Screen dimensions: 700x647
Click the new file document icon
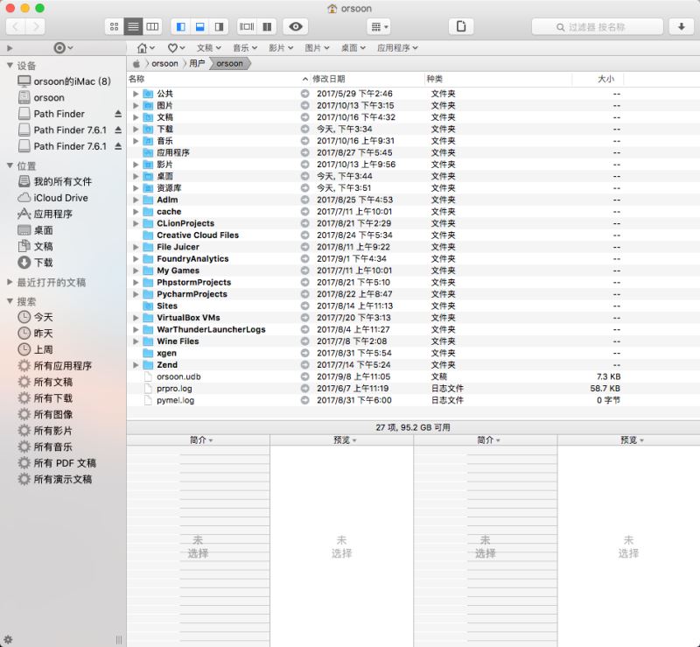point(461,27)
